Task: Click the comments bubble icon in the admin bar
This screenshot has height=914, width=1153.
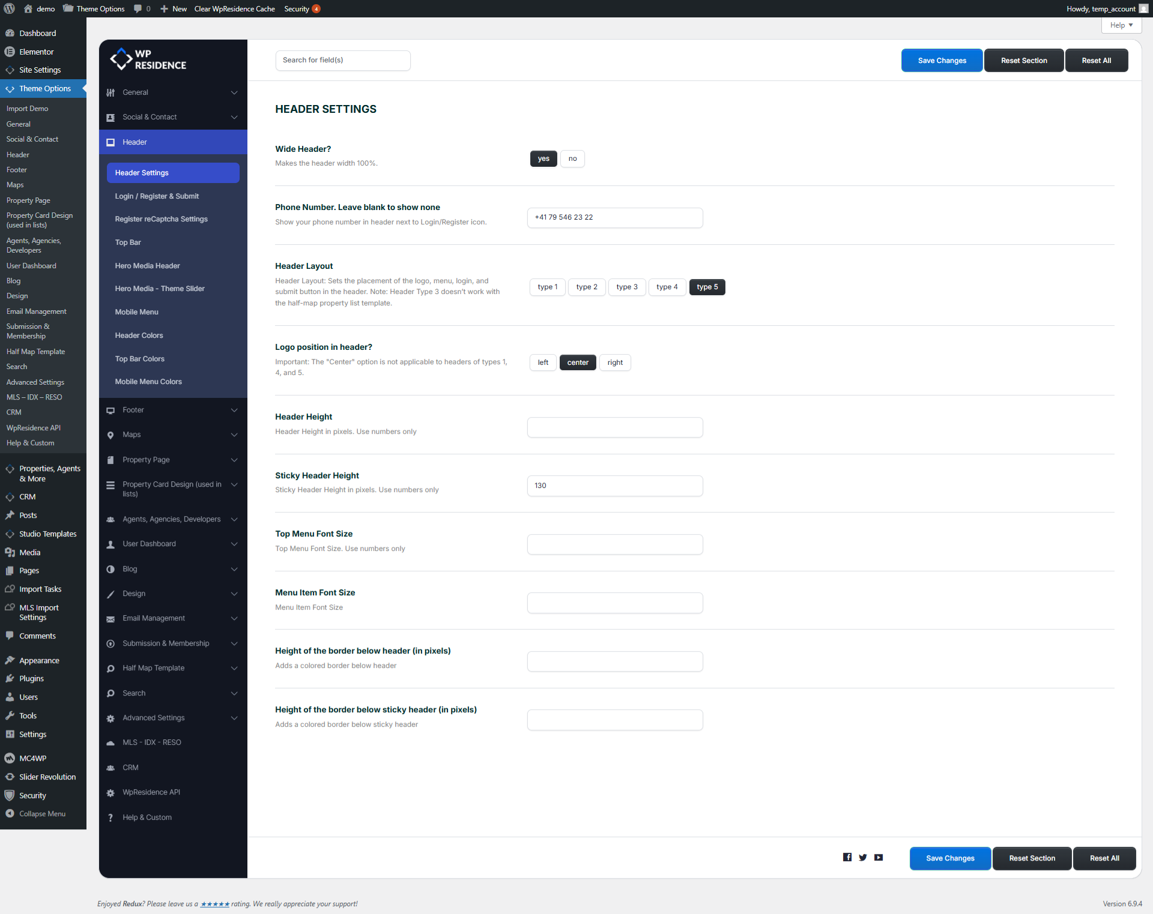Action: click(139, 8)
